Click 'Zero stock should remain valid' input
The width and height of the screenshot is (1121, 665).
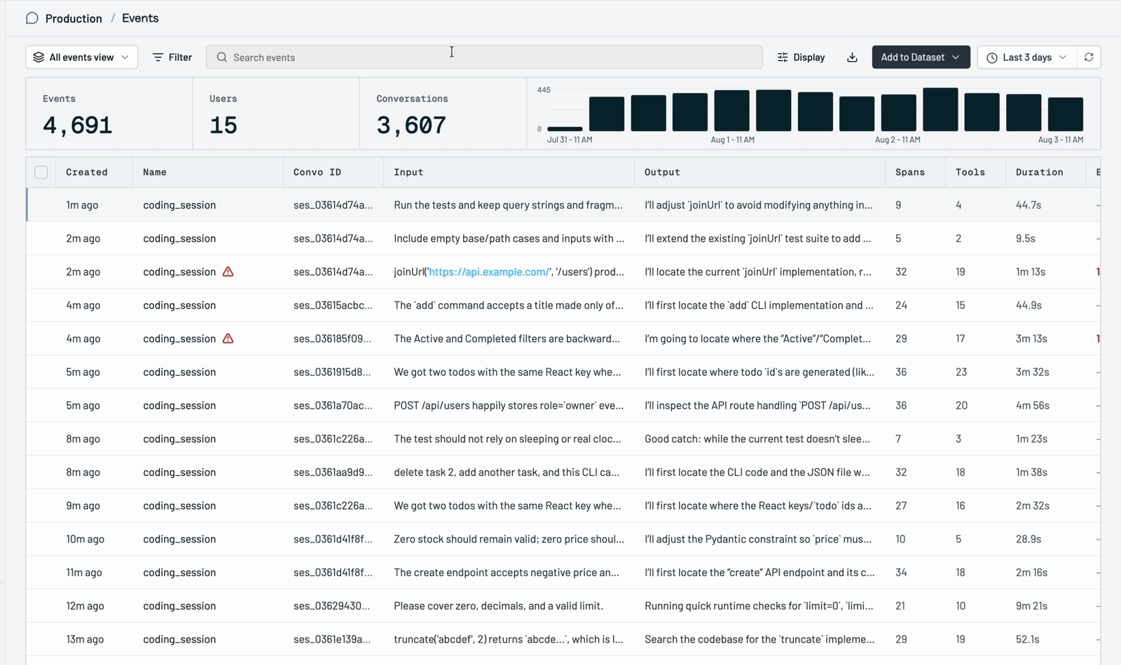tap(509, 539)
